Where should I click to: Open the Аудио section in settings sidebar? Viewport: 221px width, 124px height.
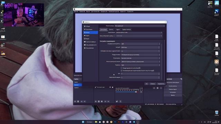pos(90,35)
